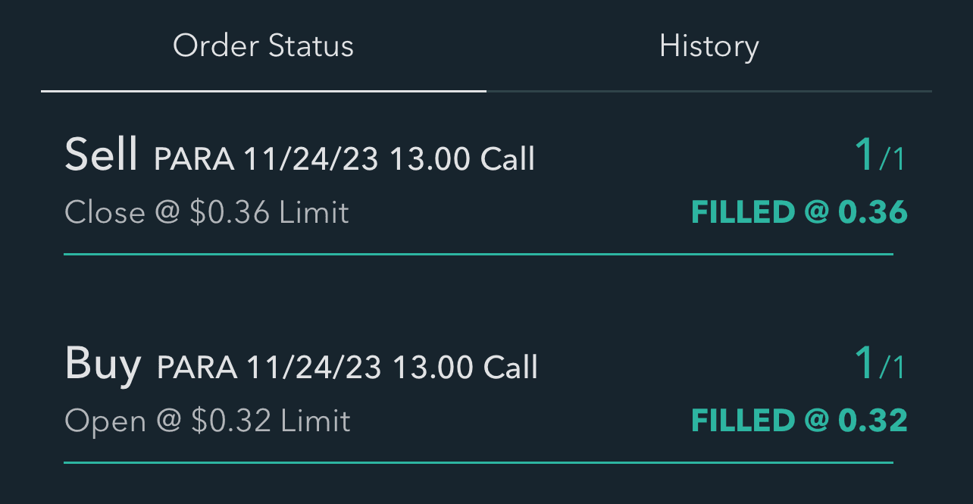Click the Open @ $0.32 Limit details
The height and width of the screenshot is (504, 973).
tap(208, 421)
